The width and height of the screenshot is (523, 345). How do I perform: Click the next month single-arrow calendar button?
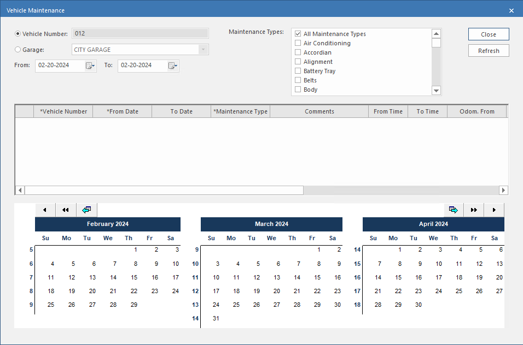coord(494,210)
